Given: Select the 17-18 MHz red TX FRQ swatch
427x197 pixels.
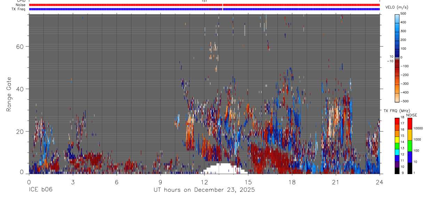Looking at the screenshot, I should click(x=397, y=121).
